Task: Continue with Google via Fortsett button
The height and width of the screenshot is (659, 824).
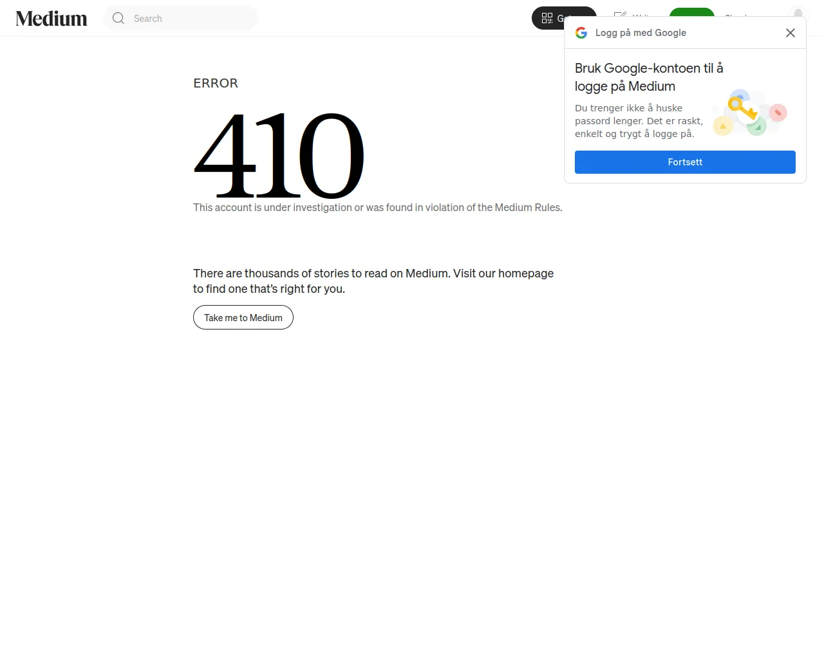Action: tap(685, 162)
